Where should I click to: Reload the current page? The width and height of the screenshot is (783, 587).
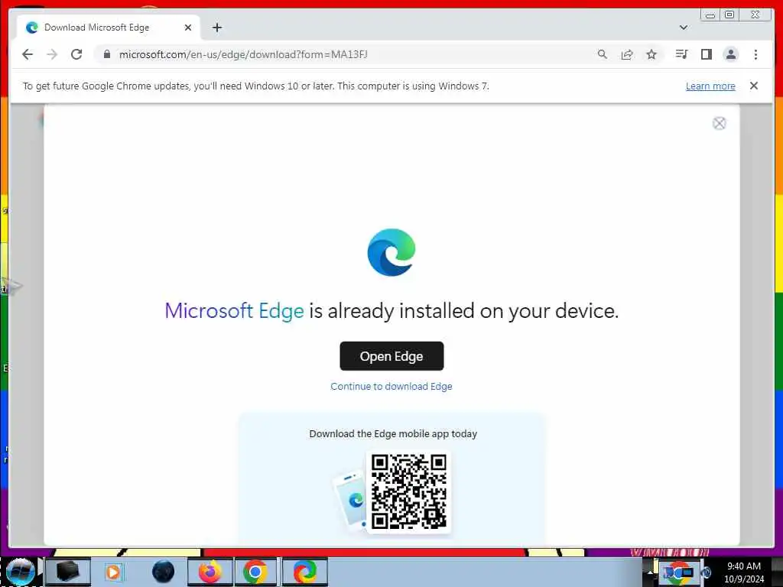(x=76, y=54)
